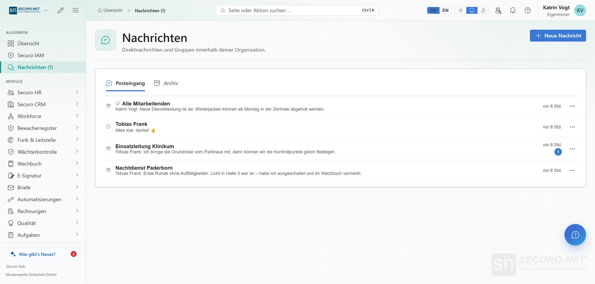The image size is (595, 284).
Task: Expand the Wachbuch module
Action: [77, 163]
